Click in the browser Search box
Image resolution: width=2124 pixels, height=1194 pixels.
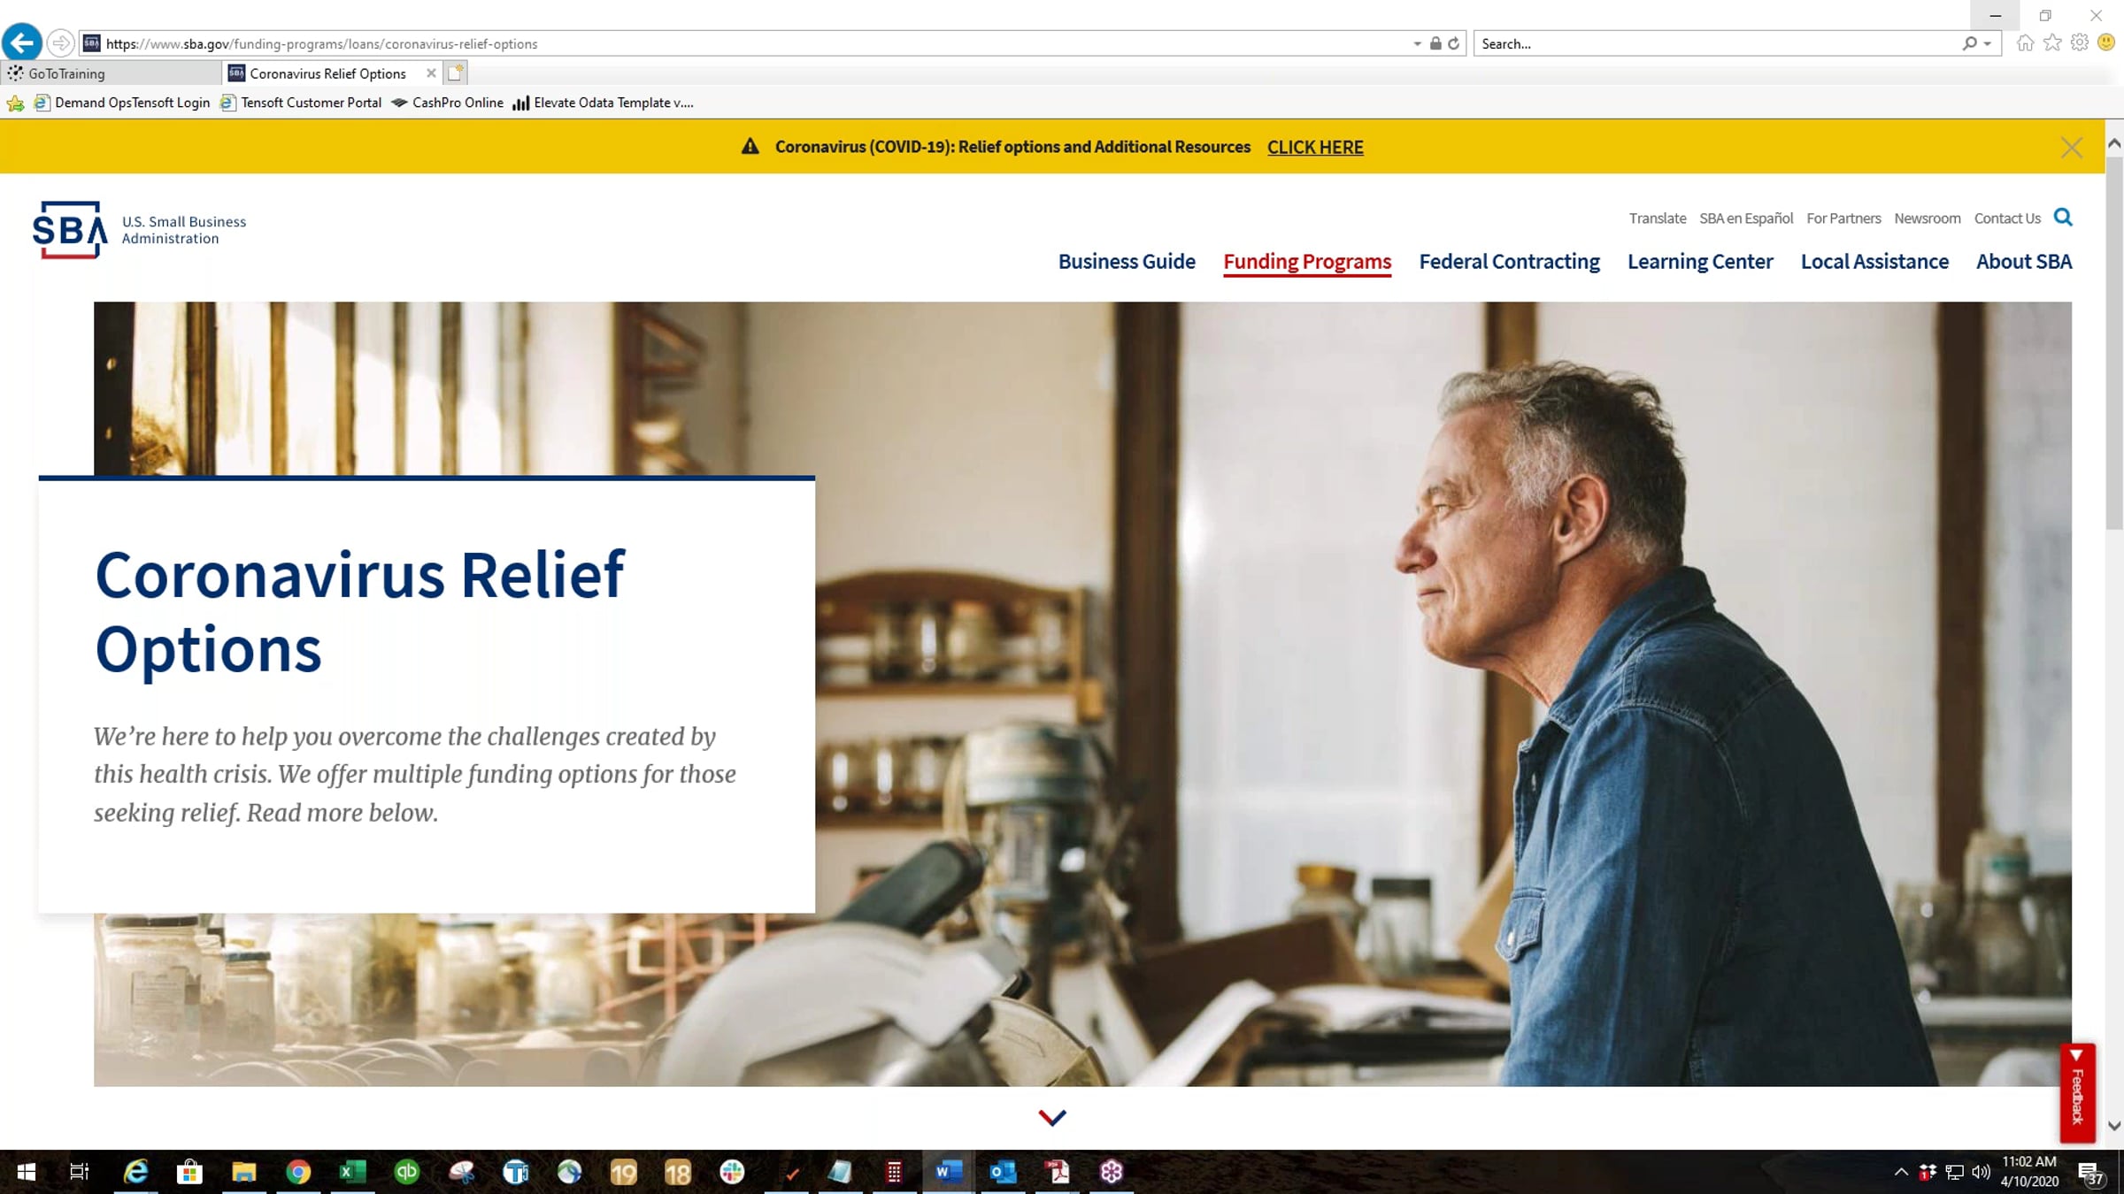1717,43
